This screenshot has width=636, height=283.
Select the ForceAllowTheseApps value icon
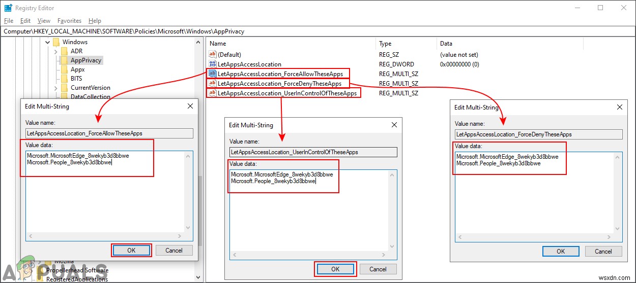coord(213,74)
